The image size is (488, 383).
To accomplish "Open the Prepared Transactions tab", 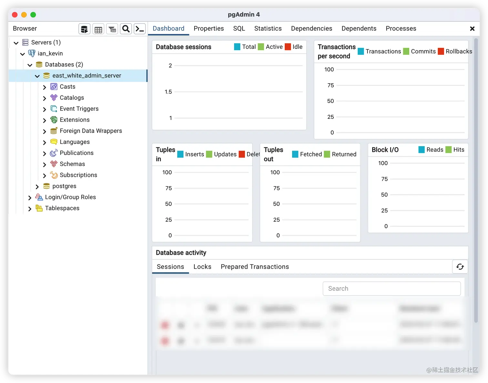I will tap(255, 267).
